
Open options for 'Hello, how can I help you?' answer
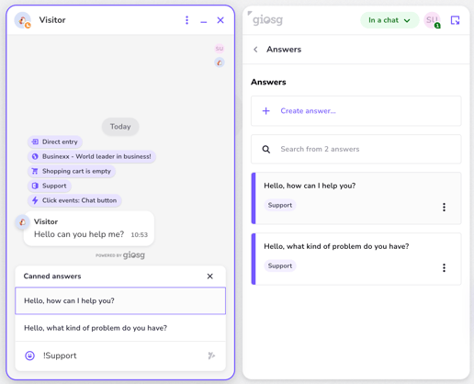click(x=444, y=207)
